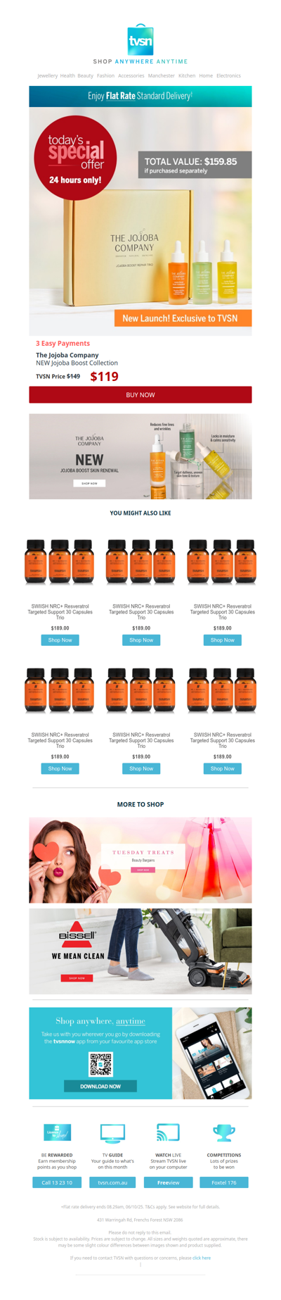
Task: Select the Fashion category link
Action: (x=105, y=75)
